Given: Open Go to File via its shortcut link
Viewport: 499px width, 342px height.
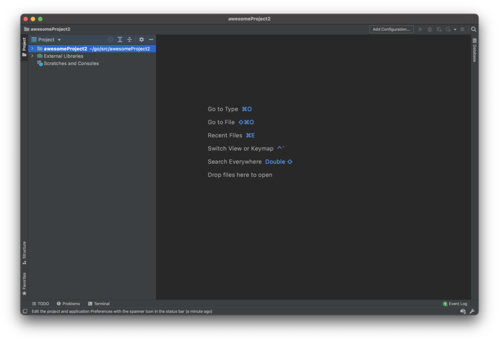Looking at the screenshot, I should [247, 122].
